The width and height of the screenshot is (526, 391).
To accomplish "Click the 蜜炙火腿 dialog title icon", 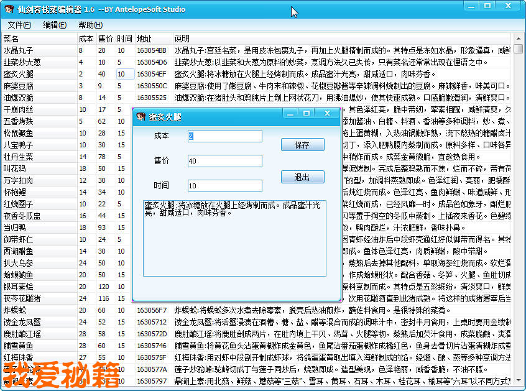I will tap(141, 117).
